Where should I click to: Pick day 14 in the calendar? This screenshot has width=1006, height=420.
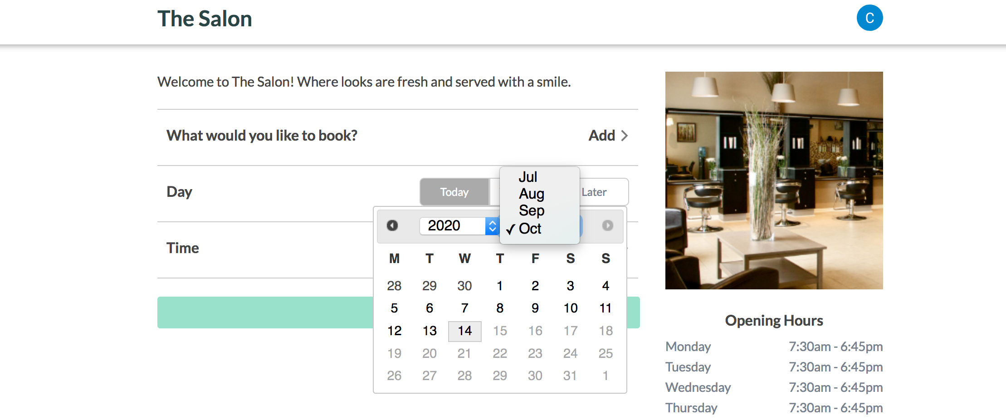(464, 331)
